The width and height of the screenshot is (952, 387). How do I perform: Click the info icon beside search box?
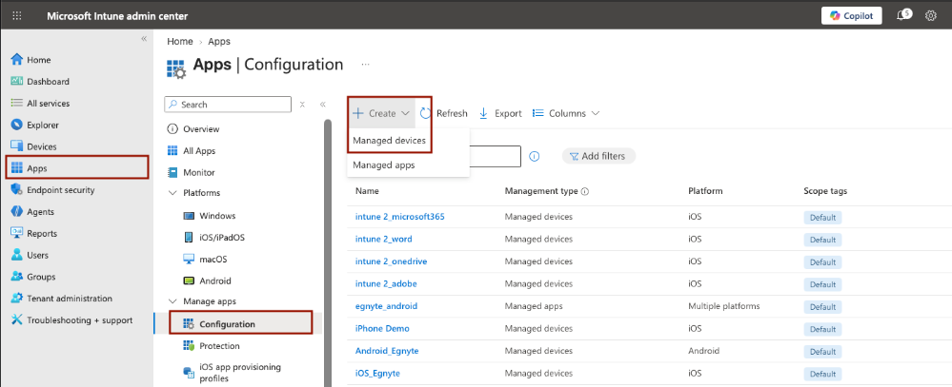tap(535, 156)
